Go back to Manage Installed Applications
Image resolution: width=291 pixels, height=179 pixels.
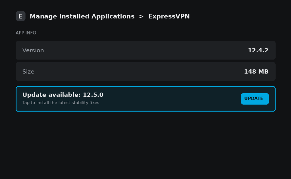[x=82, y=16]
